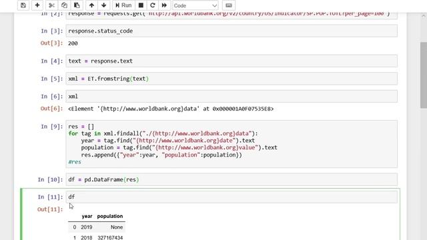Click the xml = ET.fromstring(text) cell

(232, 79)
